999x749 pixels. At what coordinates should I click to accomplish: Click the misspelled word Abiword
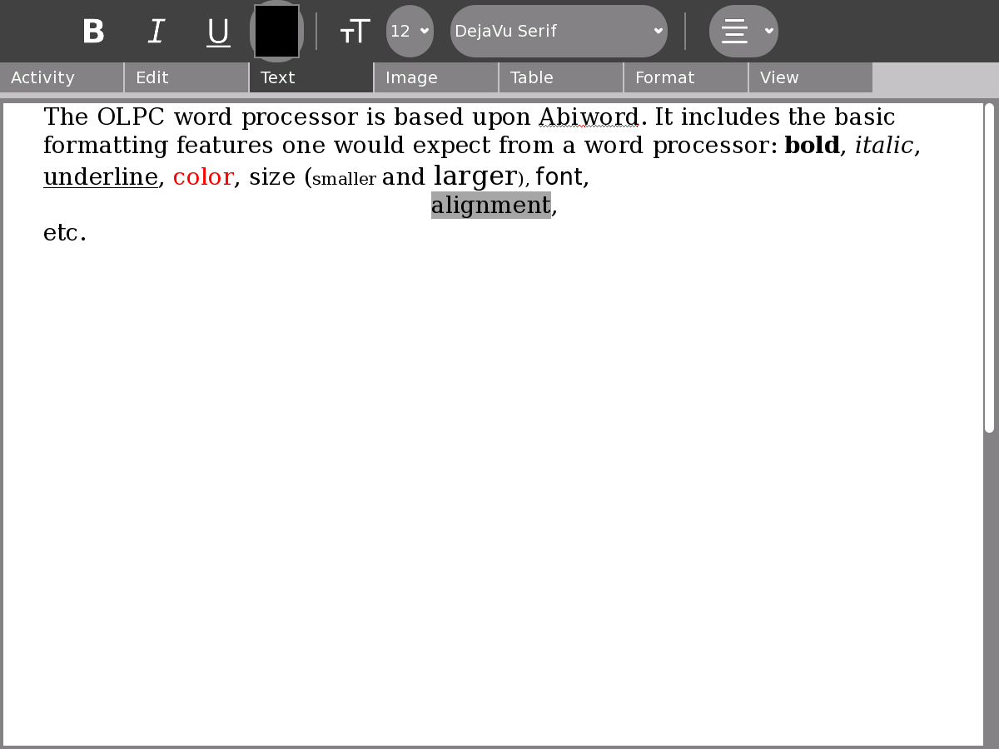pyautogui.click(x=589, y=117)
